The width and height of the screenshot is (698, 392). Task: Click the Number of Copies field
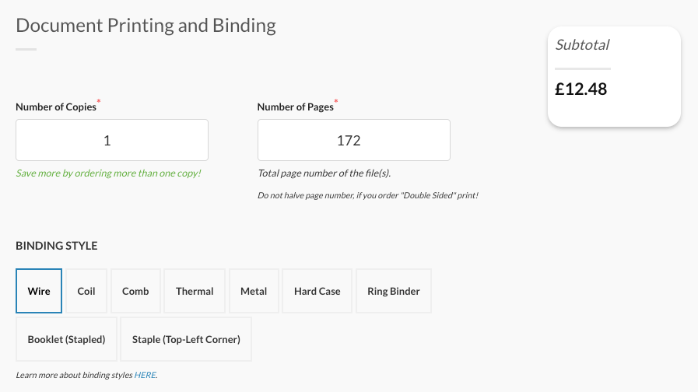coord(112,140)
